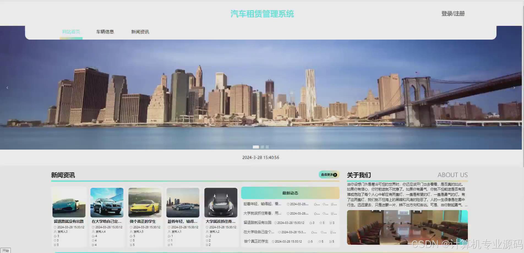Like the 留退路就没有出路 news card
This screenshot has height=253, width=524.
coord(55,236)
